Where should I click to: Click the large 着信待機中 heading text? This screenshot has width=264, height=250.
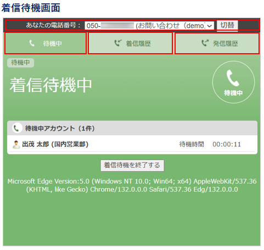coord(50,85)
